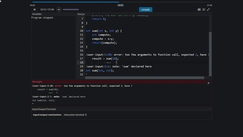Screen dimensions: 243x137
Task: Close the Messages panel
Action: [208, 83]
